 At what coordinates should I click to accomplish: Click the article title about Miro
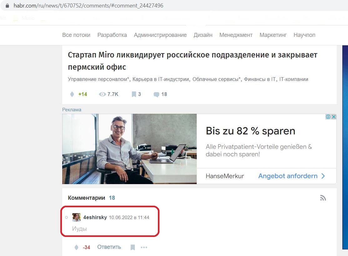point(192,61)
